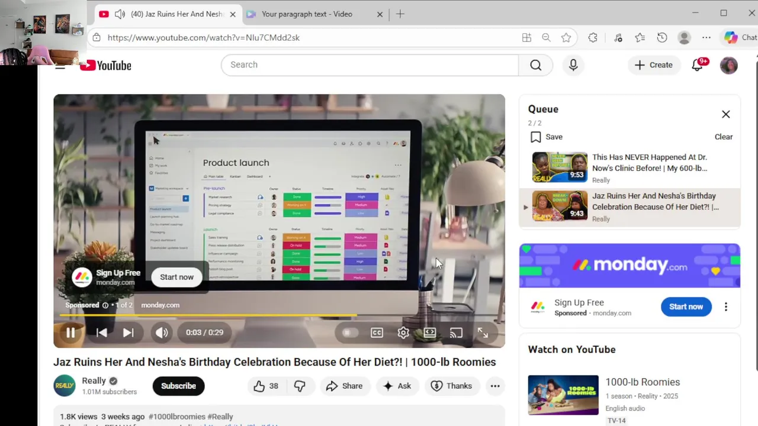Click the browser address bar URL

pos(204,38)
